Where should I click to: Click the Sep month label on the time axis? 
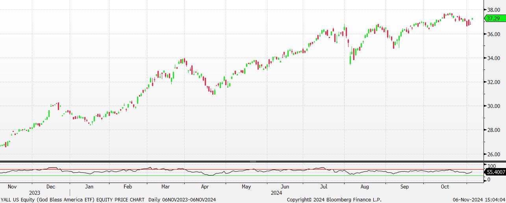[405, 187]
